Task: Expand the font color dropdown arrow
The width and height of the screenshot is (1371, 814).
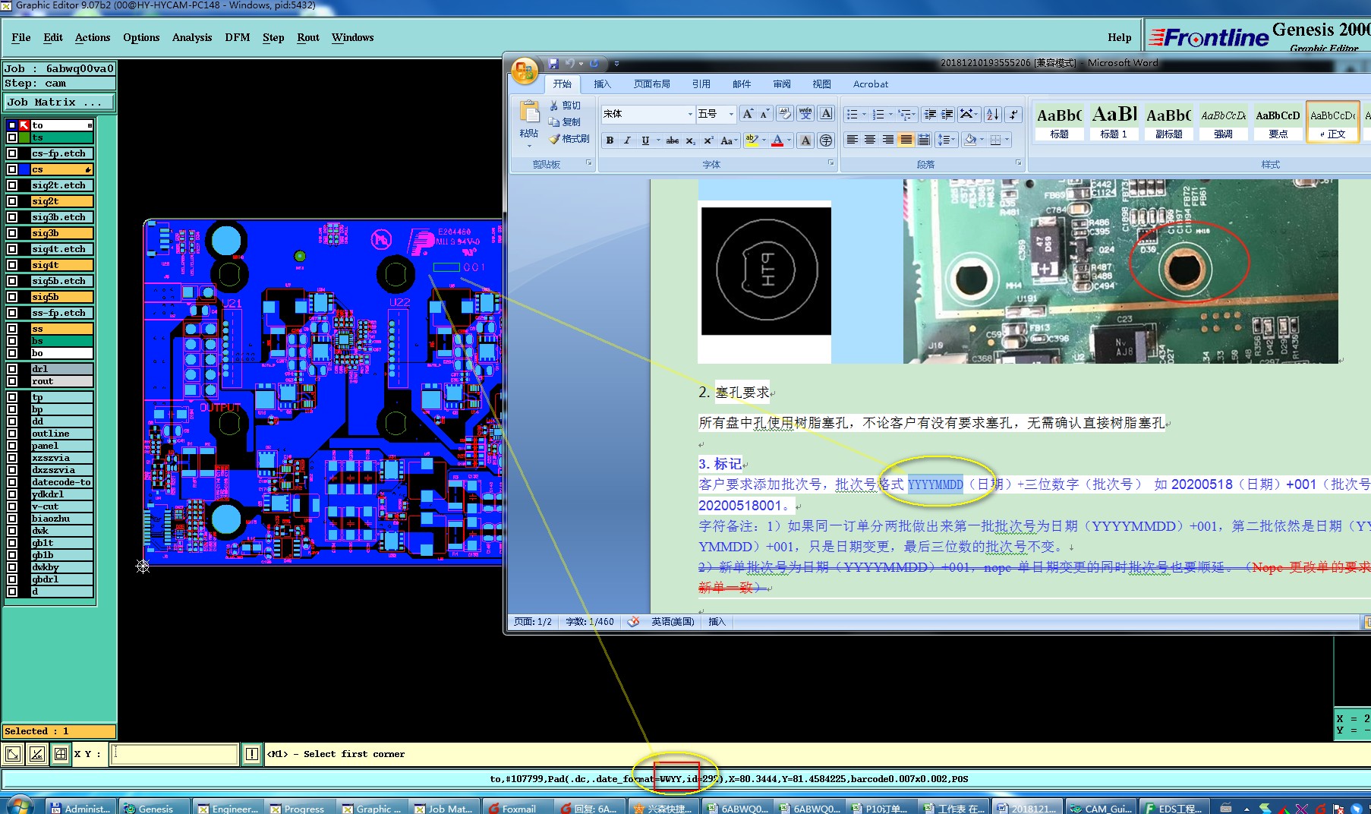Action: click(x=789, y=140)
